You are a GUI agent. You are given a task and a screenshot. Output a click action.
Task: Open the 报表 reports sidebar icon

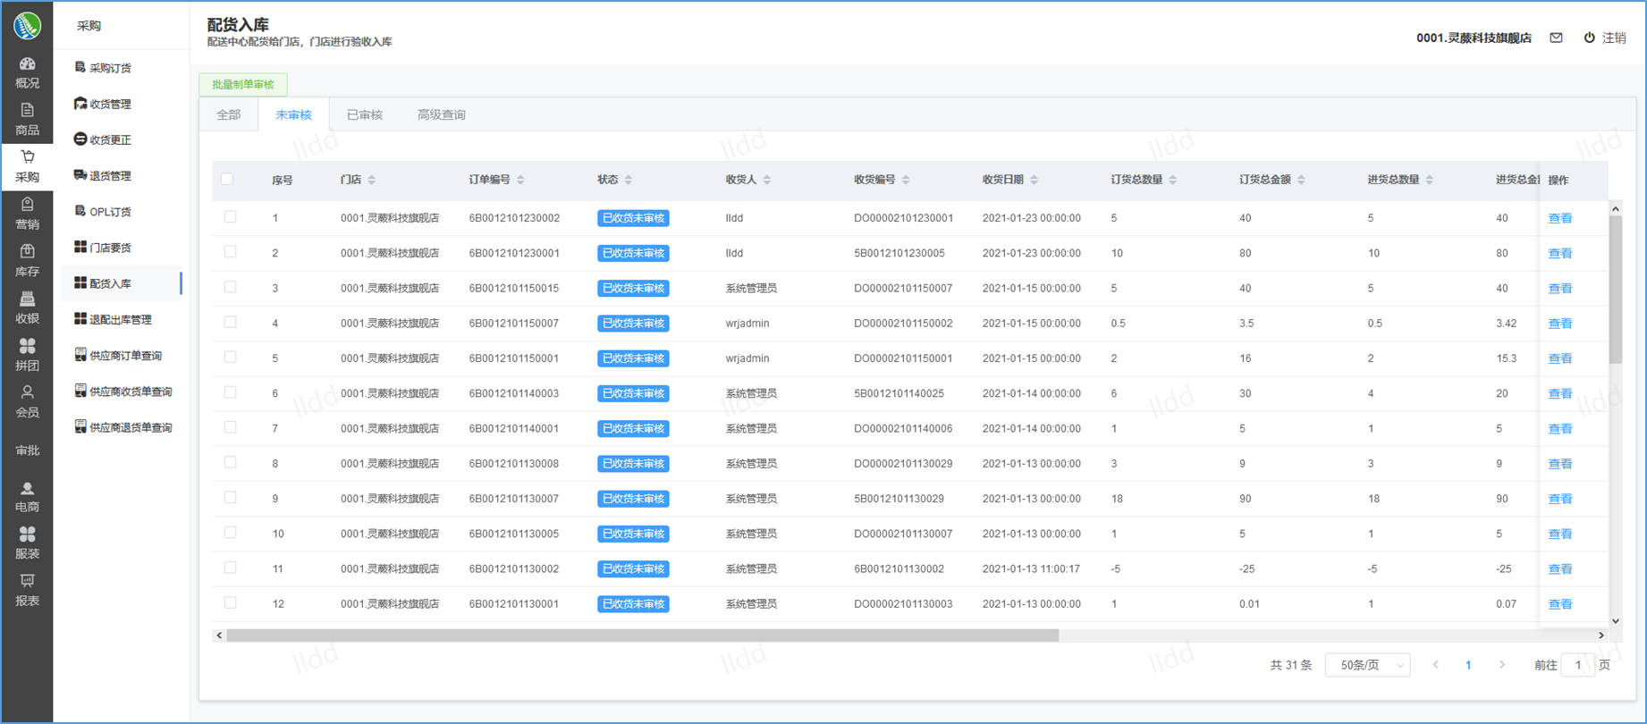pyautogui.click(x=27, y=582)
